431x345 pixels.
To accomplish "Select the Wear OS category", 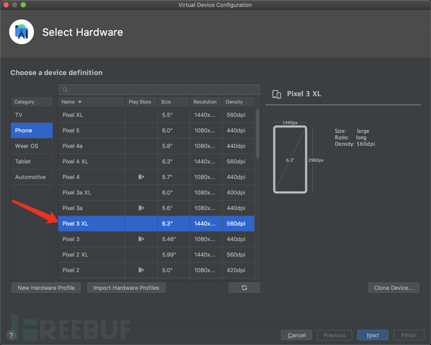I will [32, 146].
